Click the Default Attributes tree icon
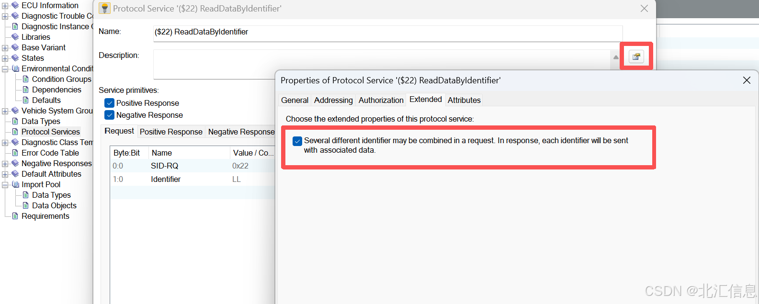 click(x=15, y=174)
